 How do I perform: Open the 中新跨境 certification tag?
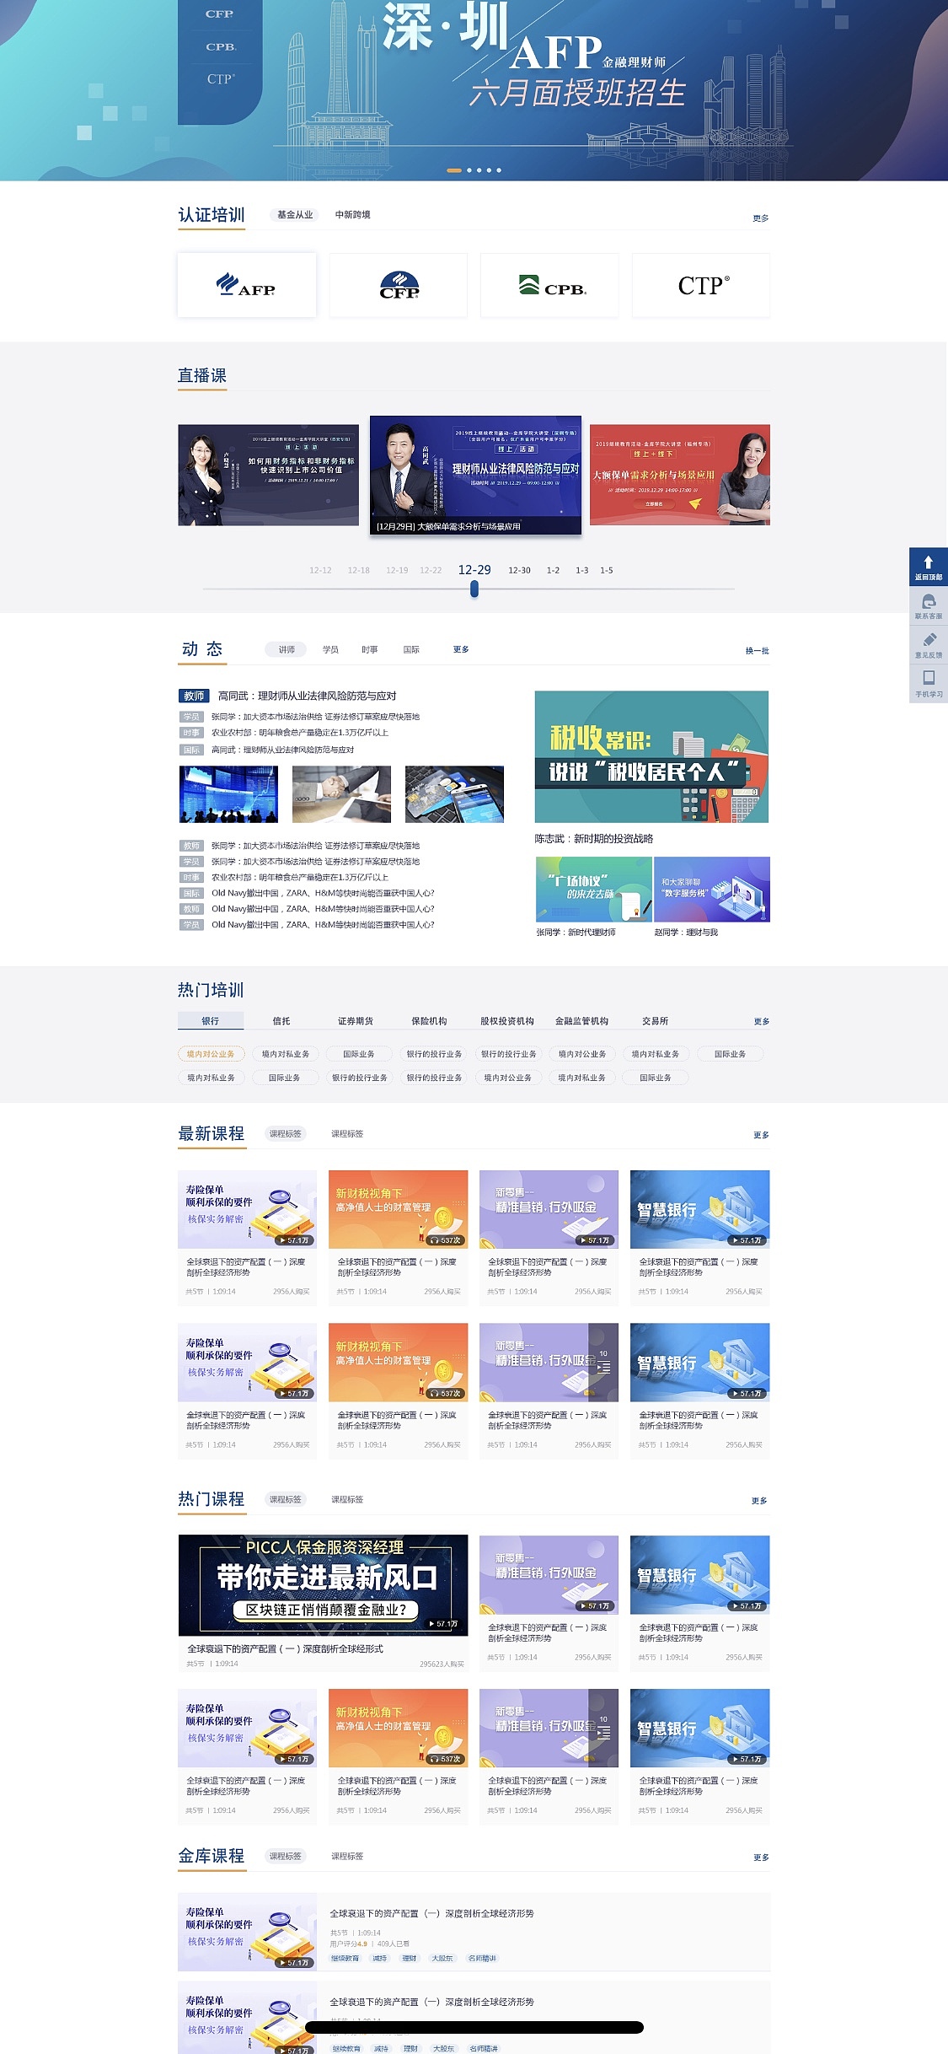point(352,215)
